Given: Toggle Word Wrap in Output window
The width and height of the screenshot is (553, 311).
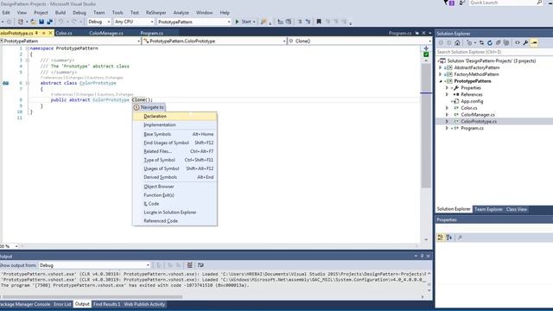Looking at the screenshot, I should point(200,265).
